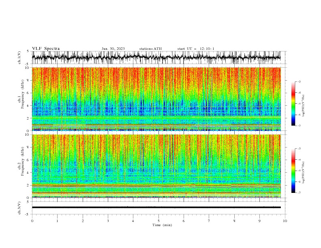Click the 'ch.3(V)' waveform axis label

[19, 208]
